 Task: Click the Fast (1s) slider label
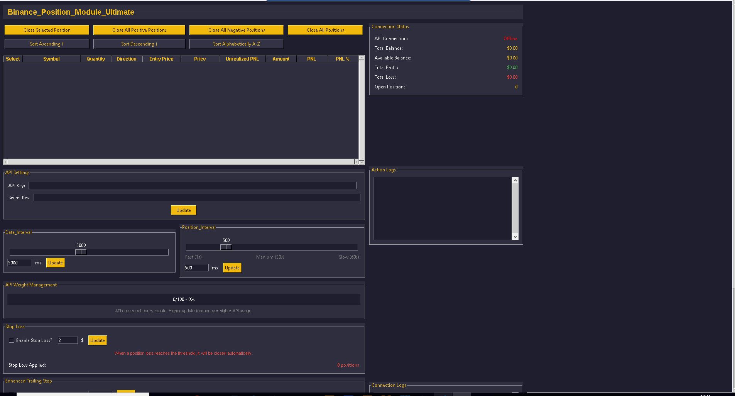click(193, 257)
